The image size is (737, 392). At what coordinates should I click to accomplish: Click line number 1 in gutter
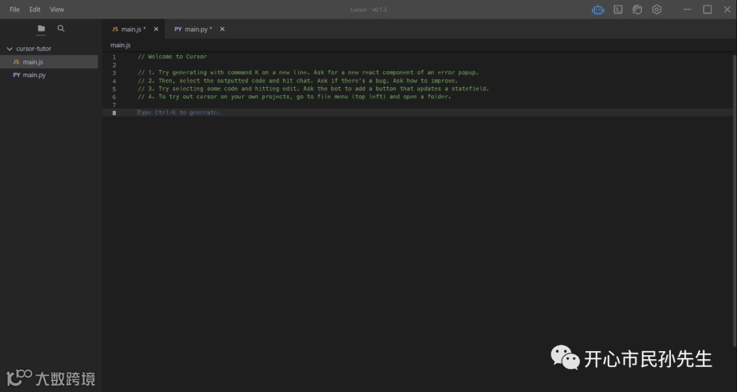click(x=114, y=57)
